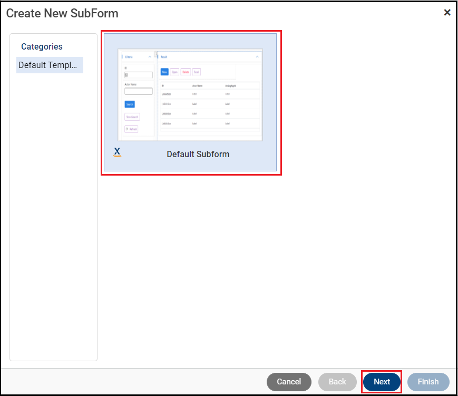Click the X brand icon below the subform preview
Screen dimensions: 458x396
click(x=116, y=151)
